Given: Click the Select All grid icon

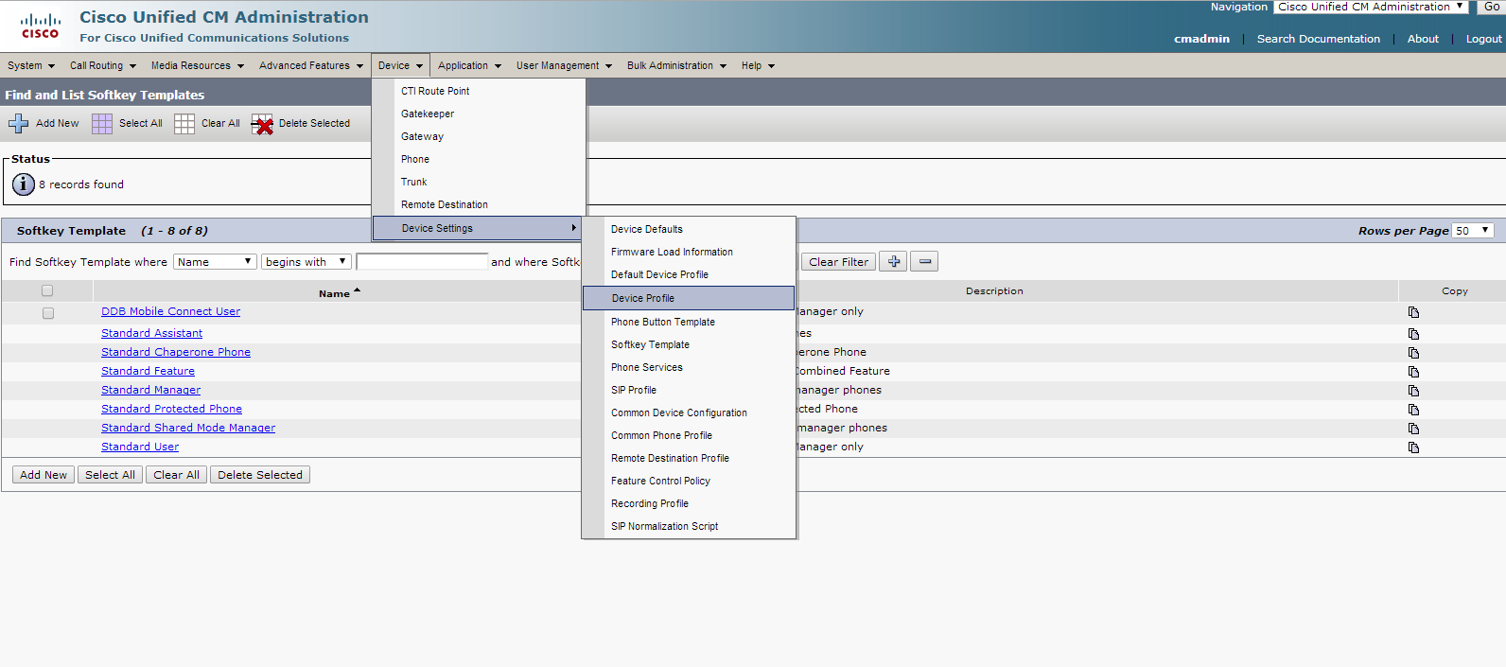Looking at the screenshot, I should 102,124.
